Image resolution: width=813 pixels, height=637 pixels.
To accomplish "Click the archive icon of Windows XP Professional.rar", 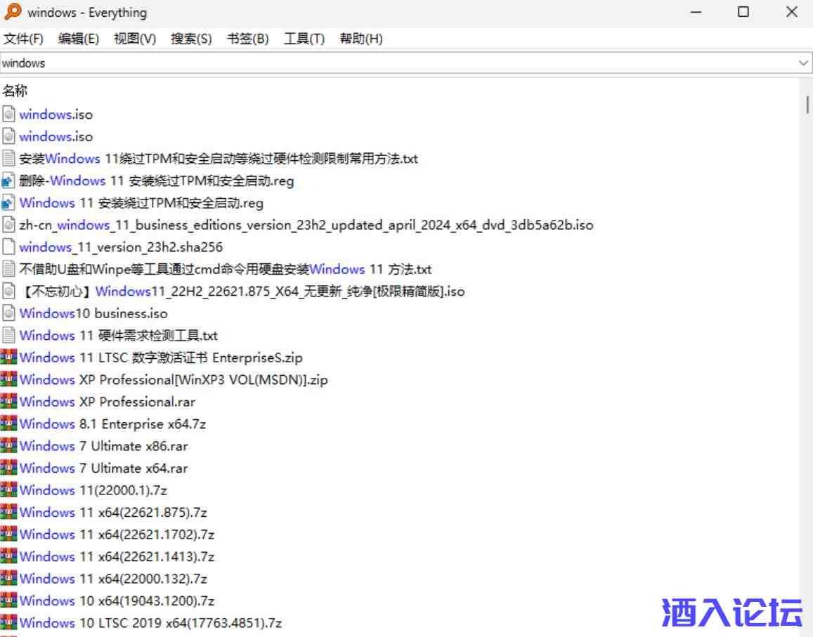I will click(8, 402).
